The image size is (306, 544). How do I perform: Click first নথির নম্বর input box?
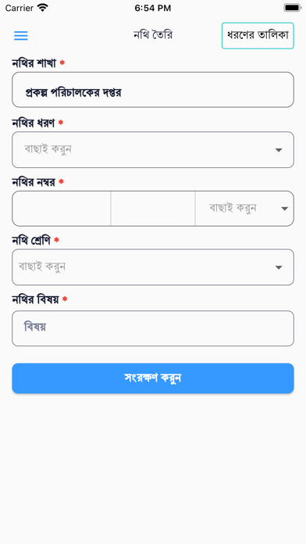click(62, 209)
